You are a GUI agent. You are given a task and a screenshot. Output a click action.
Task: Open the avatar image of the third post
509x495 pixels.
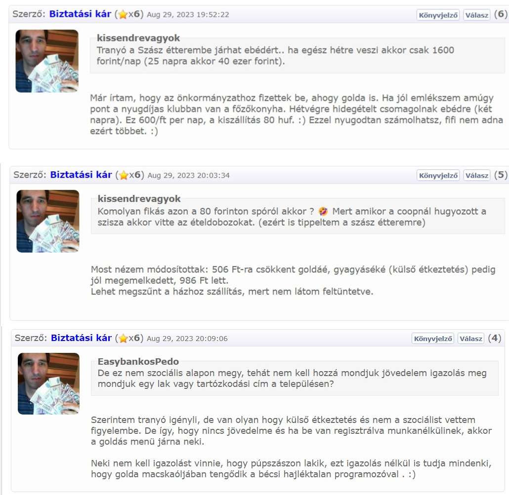49,383
